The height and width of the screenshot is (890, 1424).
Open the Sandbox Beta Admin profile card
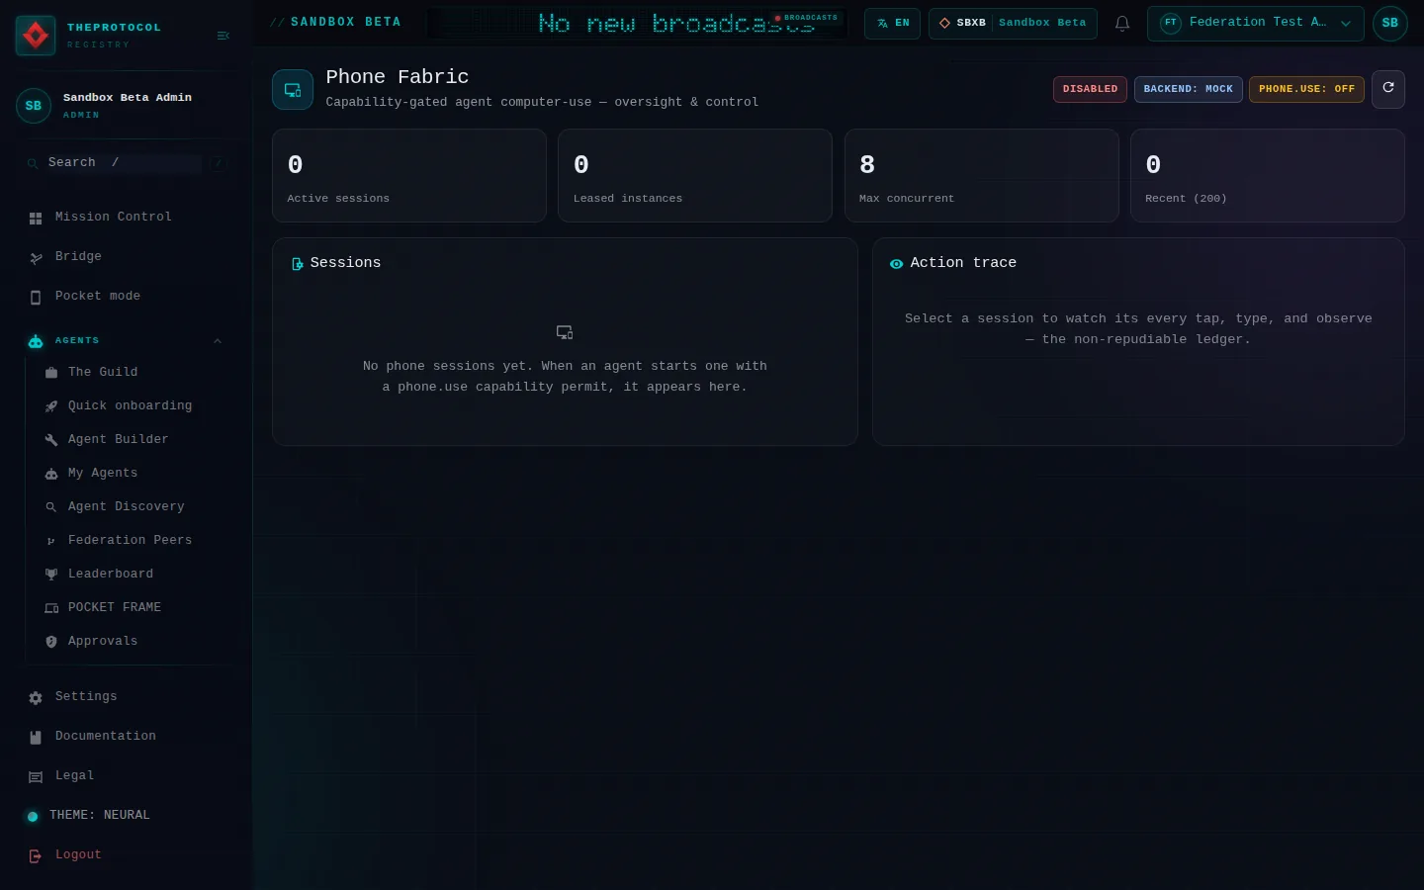(127, 105)
